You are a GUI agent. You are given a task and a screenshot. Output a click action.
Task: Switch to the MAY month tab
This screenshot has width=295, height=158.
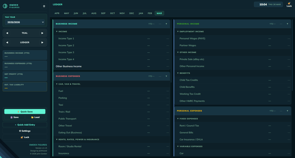click(x=67, y=13)
